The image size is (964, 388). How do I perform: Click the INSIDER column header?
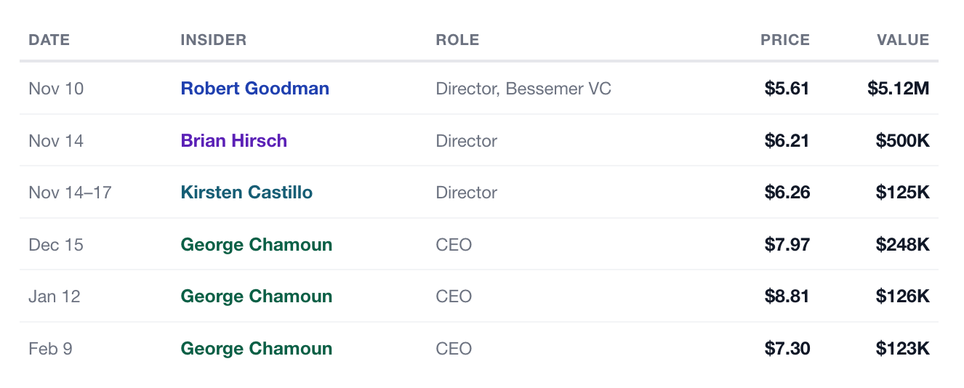[x=213, y=40]
